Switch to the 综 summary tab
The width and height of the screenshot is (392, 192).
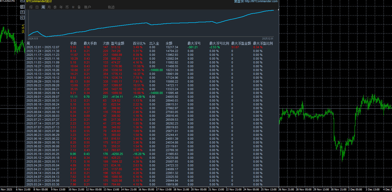coord(31,7)
